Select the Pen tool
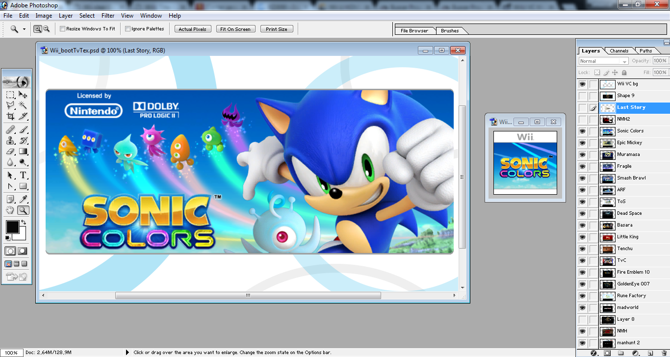670x357 pixels. click(10, 186)
